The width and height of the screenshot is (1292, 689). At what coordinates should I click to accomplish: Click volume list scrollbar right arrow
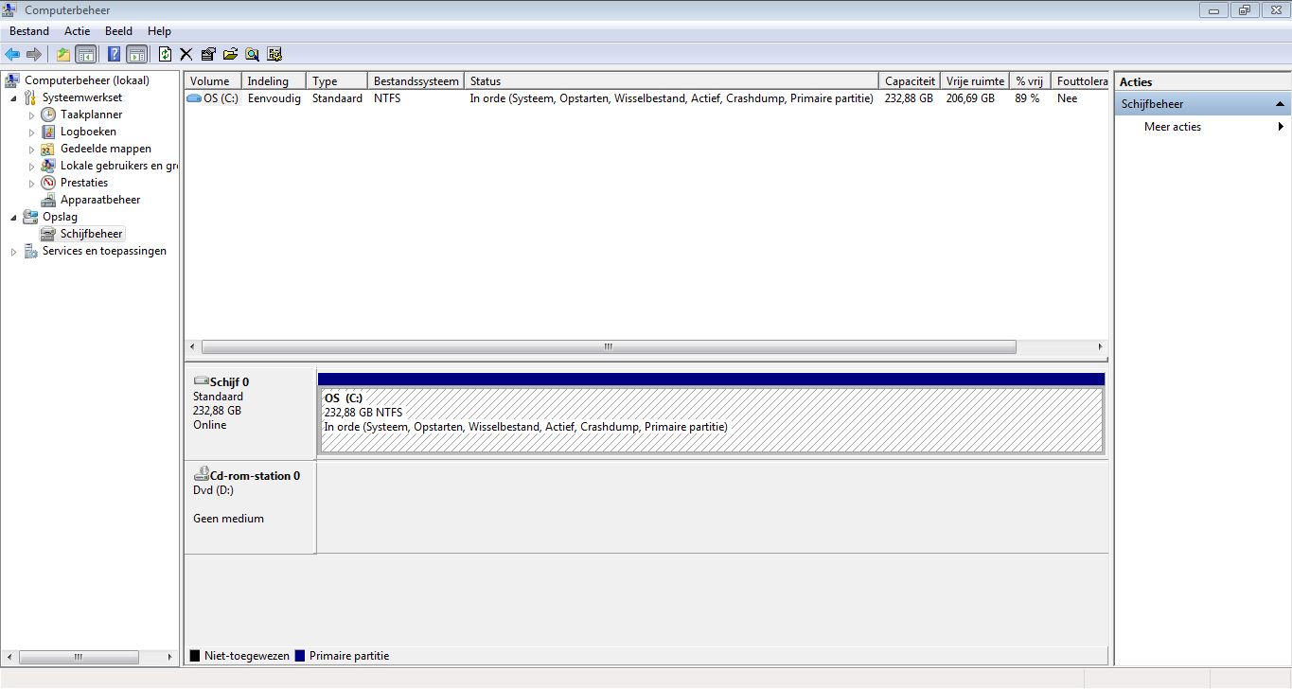1100,347
